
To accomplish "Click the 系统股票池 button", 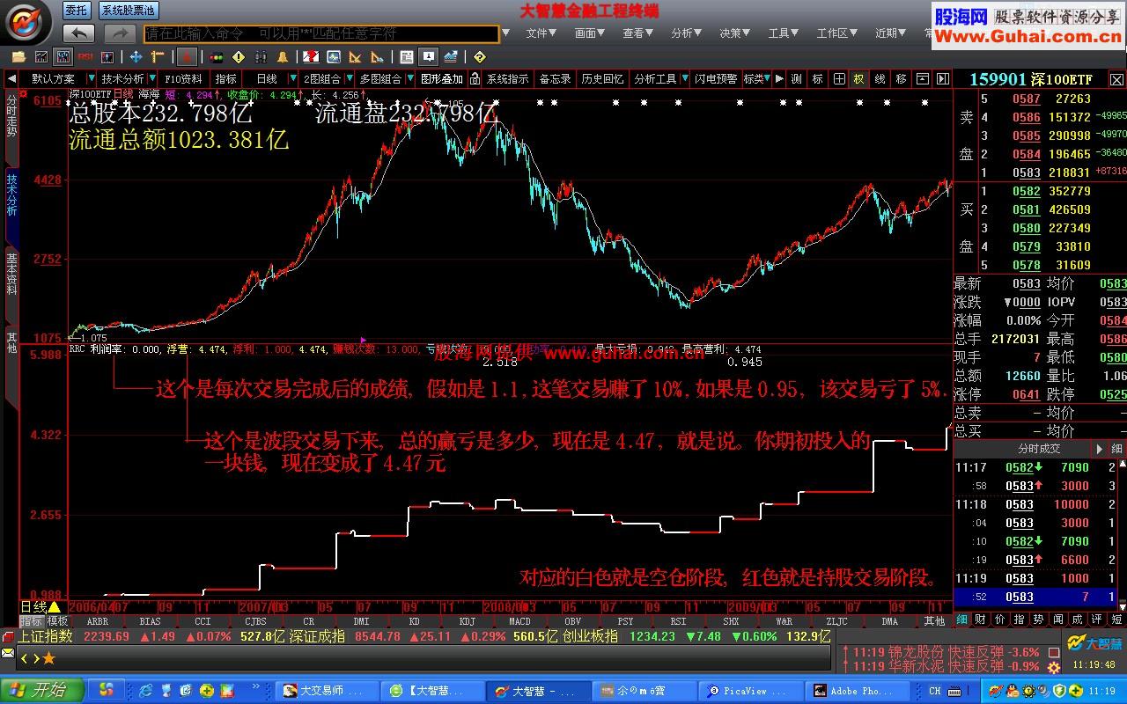I will click(x=127, y=11).
